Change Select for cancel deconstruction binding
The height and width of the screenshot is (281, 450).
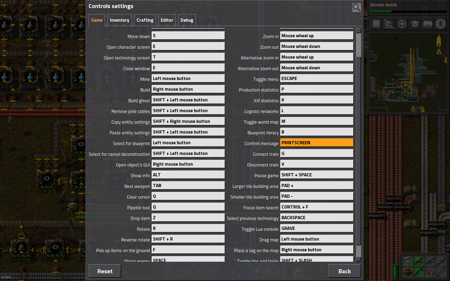point(188,153)
